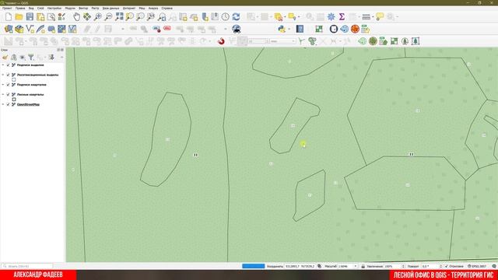Create a new project with the blank page icon

(x=9, y=17)
